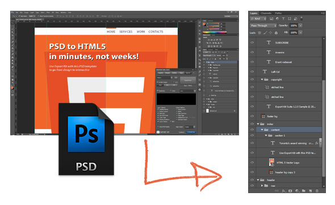The image size is (335, 205).
Task: Click the filter for pixel layers icon
Action: [x=271, y=19]
